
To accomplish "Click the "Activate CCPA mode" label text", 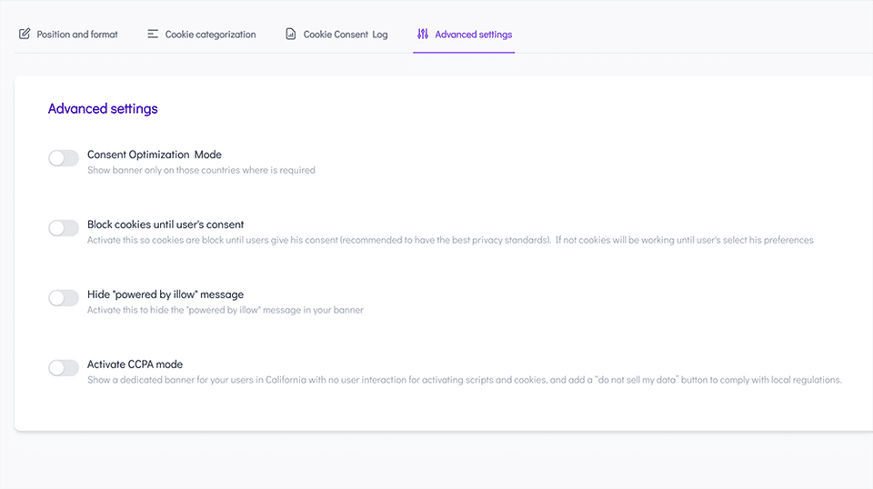I will [x=135, y=364].
